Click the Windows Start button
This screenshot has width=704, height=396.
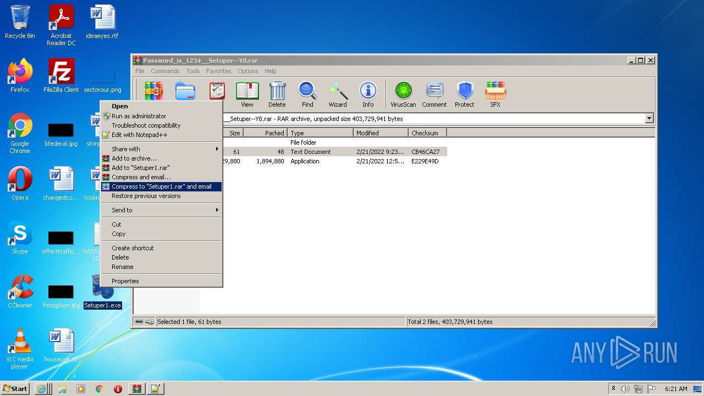click(15, 389)
